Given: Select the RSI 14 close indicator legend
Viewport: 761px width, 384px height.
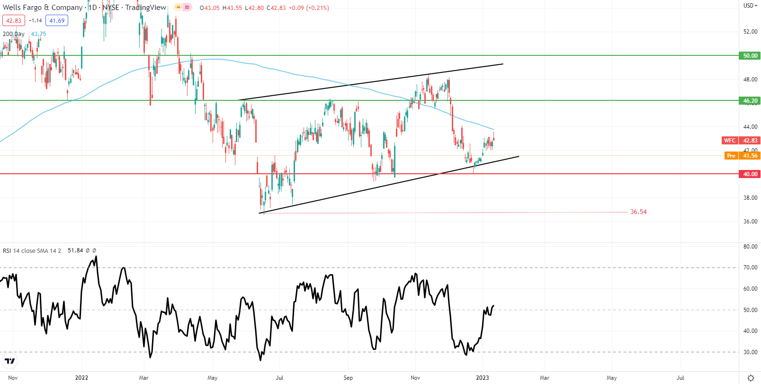Looking at the screenshot, I should pos(32,250).
